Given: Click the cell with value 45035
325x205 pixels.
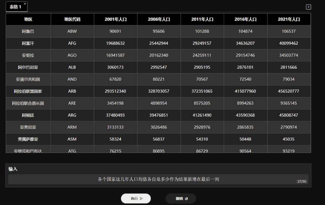Looking at the screenshot, I should [x=289, y=140].
